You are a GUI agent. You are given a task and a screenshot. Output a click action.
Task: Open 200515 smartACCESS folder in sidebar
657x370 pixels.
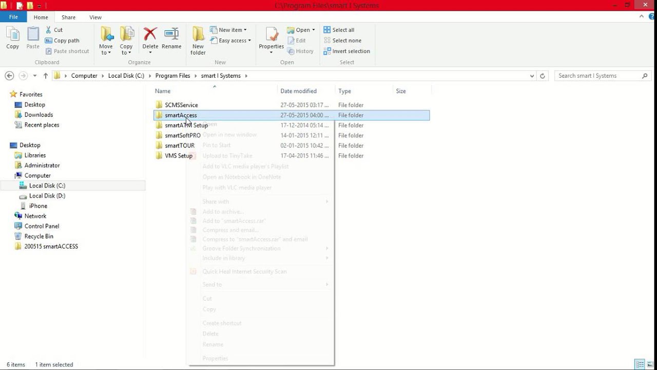51,246
